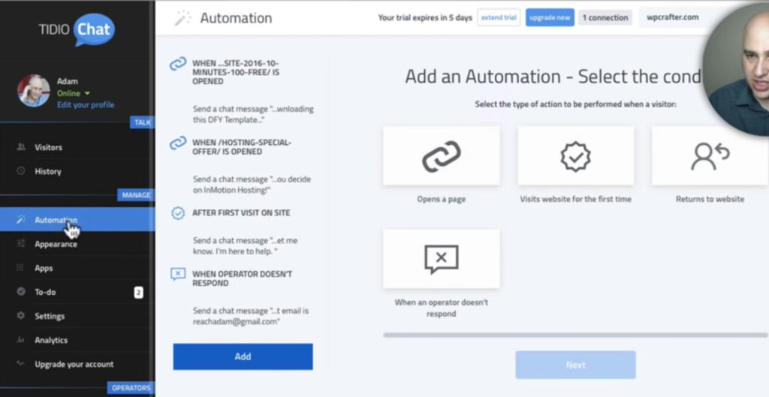
Task: Click the TALK section tag
Action: (x=142, y=122)
